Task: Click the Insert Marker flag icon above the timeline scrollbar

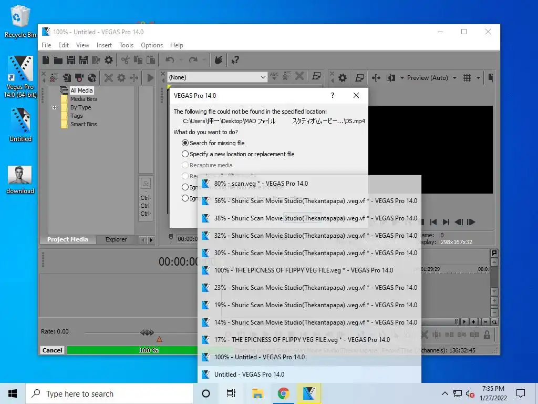Action: click(494, 253)
